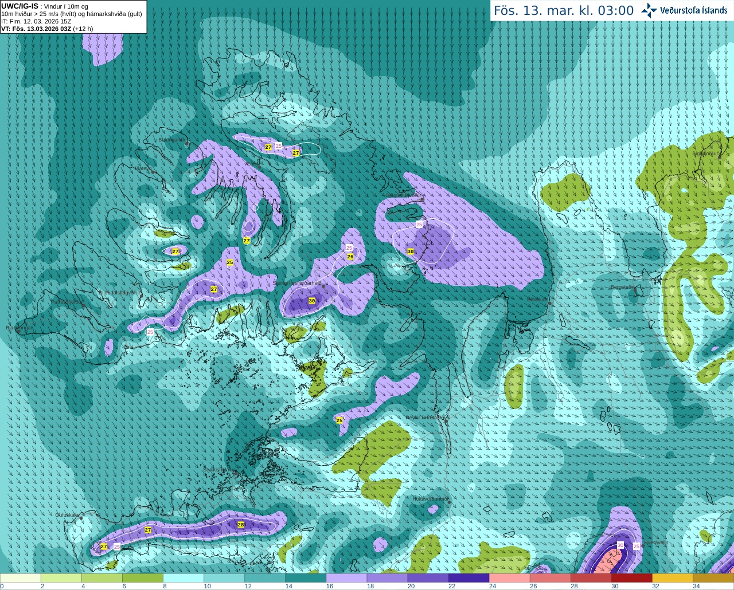Click the legend tick label 16
Viewport: 734px width, 590px height.
(329, 587)
